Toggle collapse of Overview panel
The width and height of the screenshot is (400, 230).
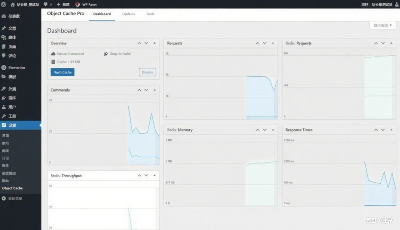(154, 43)
